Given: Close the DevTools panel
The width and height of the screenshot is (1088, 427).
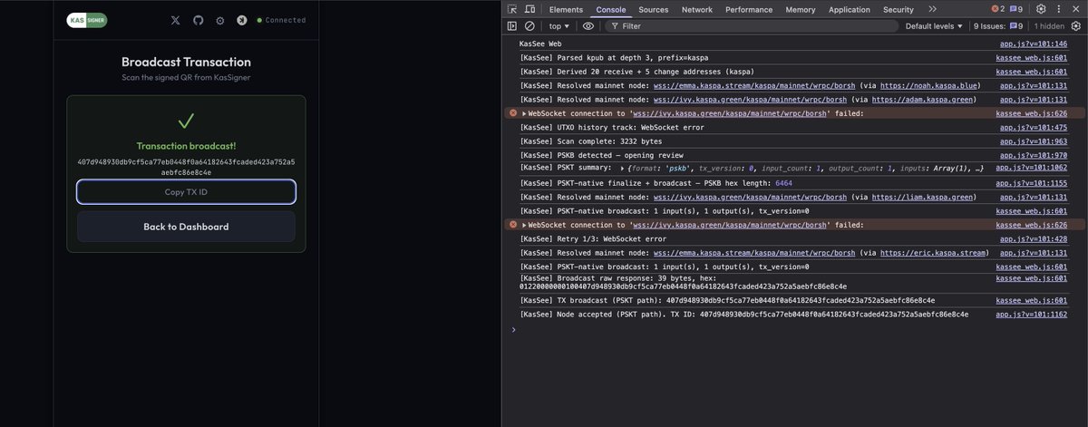Looking at the screenshot, I should 1076,9.
